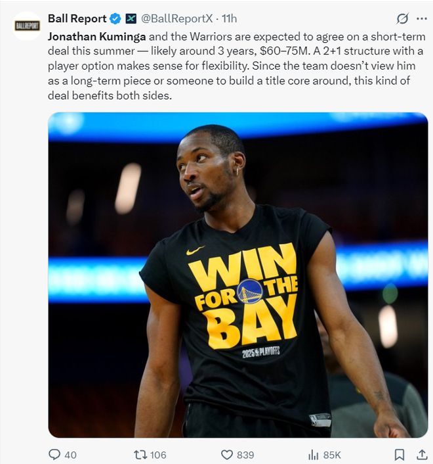
Task: Open the view analytics bar-chart icon
Action: click(x=314, y=454)
